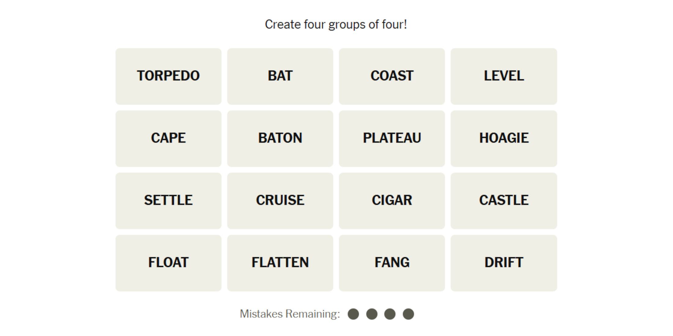Screen dimensions: 673x336
Task: Select the TORPEDO word tile
Action: [168, 76]
